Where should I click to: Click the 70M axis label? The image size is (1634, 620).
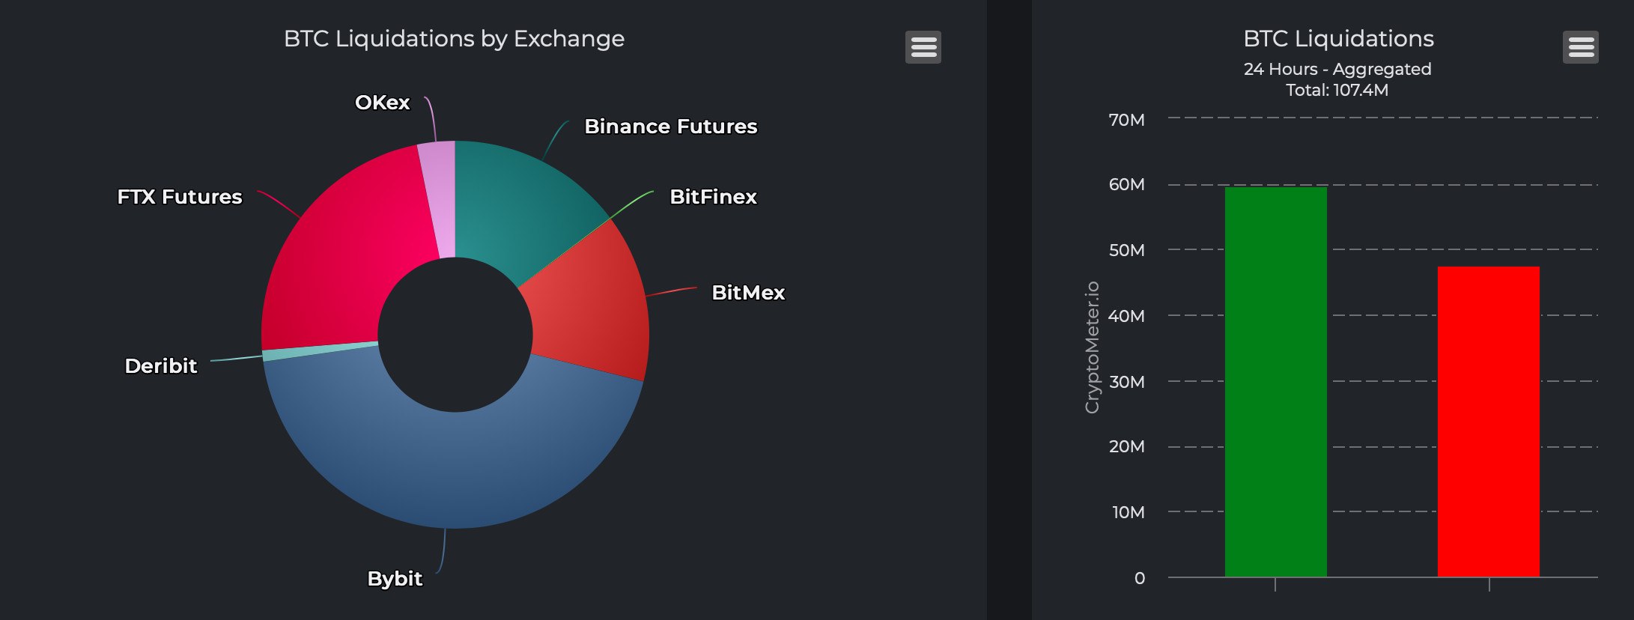point(1127,120)
